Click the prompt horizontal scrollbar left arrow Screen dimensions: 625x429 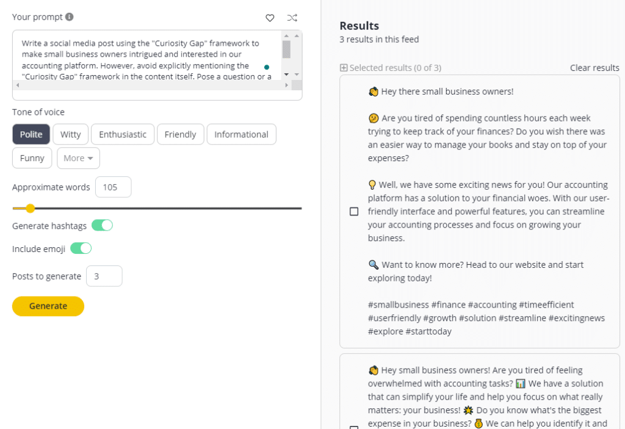pos(18,85)
